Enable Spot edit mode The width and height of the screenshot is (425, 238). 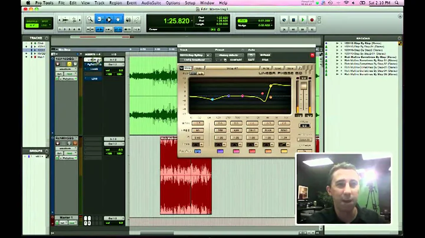click(x=45, y=21)
